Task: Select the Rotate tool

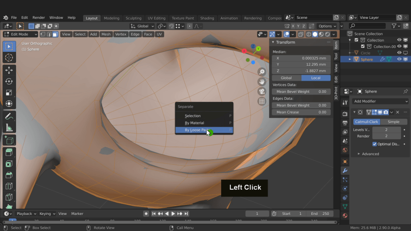Action: point(9,81)
